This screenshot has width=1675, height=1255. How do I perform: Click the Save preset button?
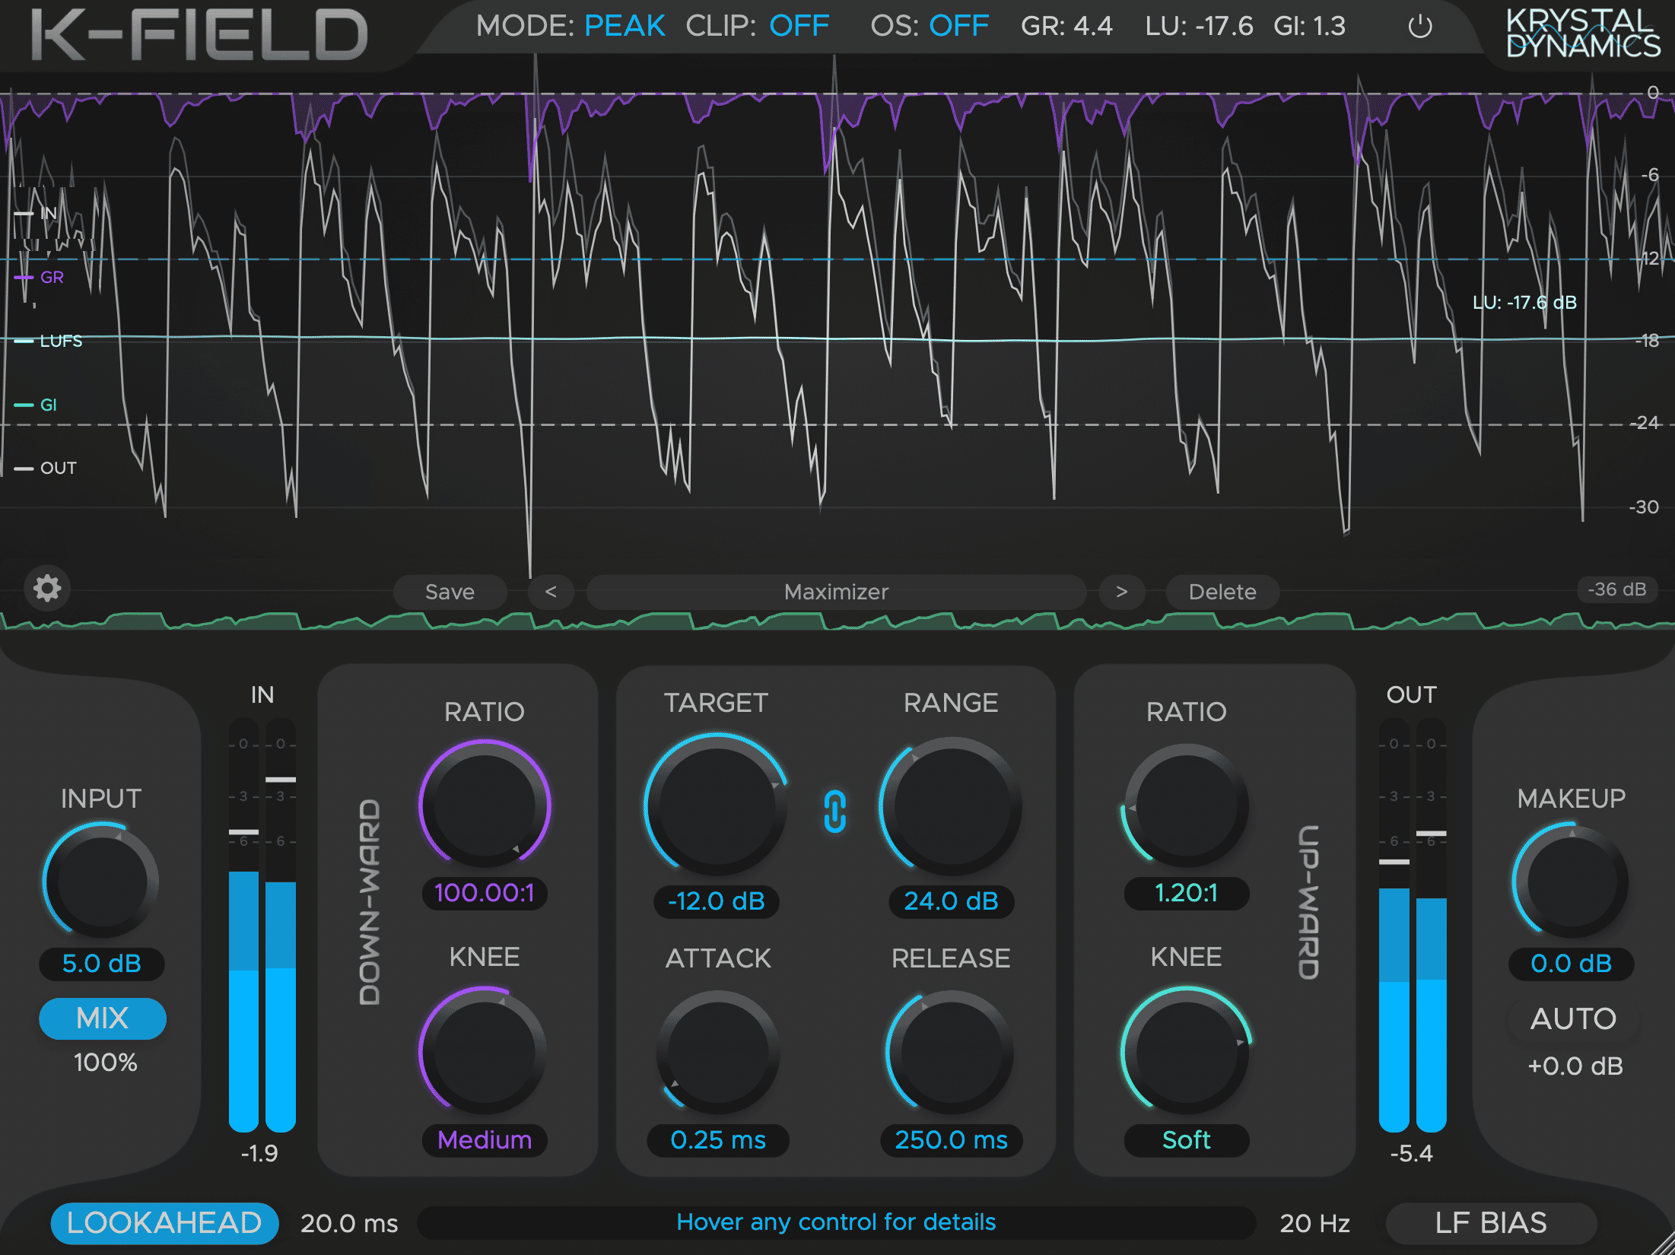(450, 592)
